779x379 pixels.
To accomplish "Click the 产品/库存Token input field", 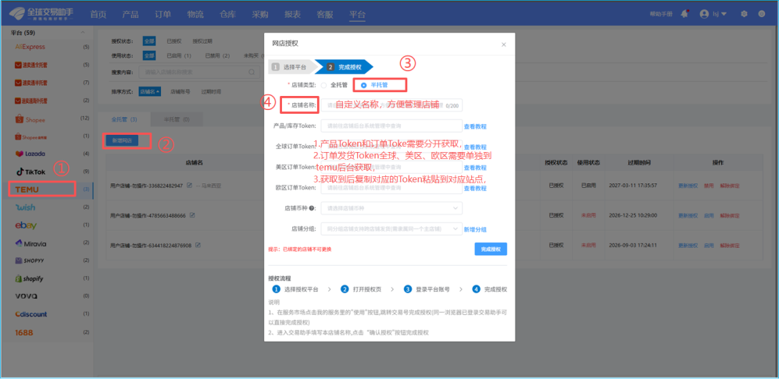I will [x=391, y=126].
